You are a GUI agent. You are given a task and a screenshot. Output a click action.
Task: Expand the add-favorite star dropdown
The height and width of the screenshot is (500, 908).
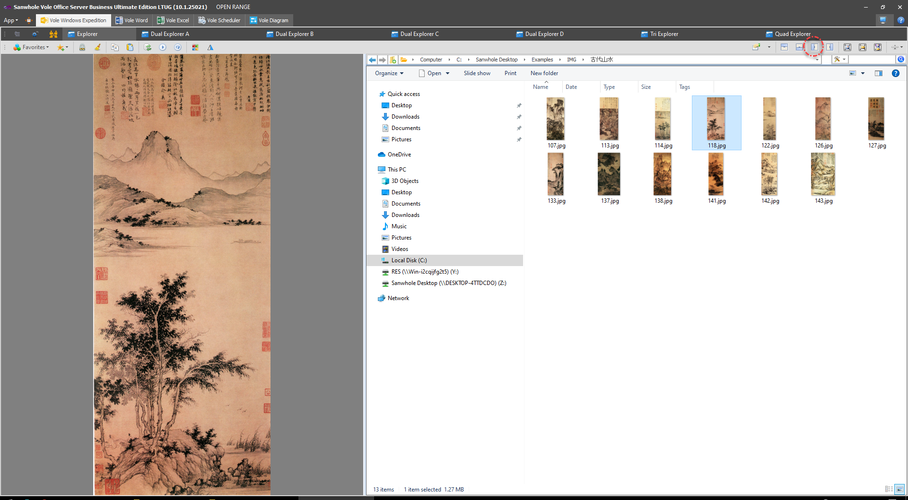pos(67,47)
